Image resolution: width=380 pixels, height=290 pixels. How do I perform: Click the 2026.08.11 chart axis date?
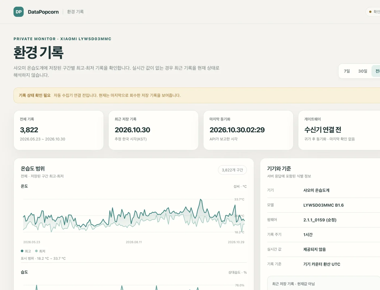[134, 242]
